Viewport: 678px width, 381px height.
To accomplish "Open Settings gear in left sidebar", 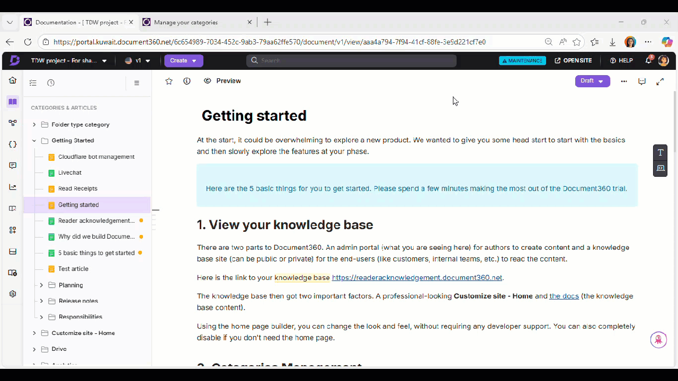I will pyautogui.click(x=13, y=294).
